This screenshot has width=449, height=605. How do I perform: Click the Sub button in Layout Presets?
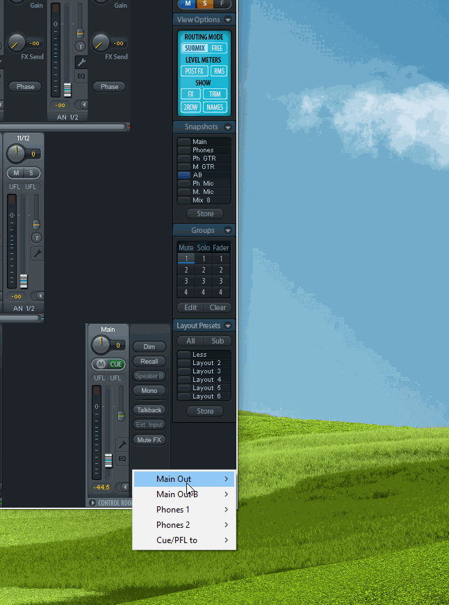(x=218, y=341)
